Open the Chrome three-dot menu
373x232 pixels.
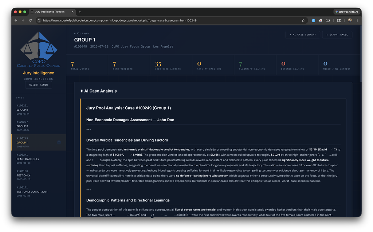(x=357, y=20)
